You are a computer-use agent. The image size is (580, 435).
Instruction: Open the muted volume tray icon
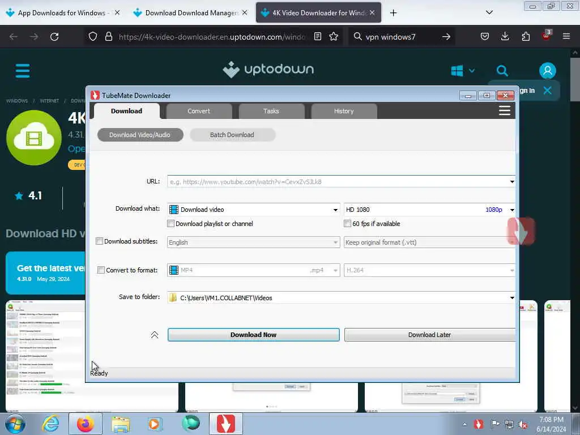(523, 425)
